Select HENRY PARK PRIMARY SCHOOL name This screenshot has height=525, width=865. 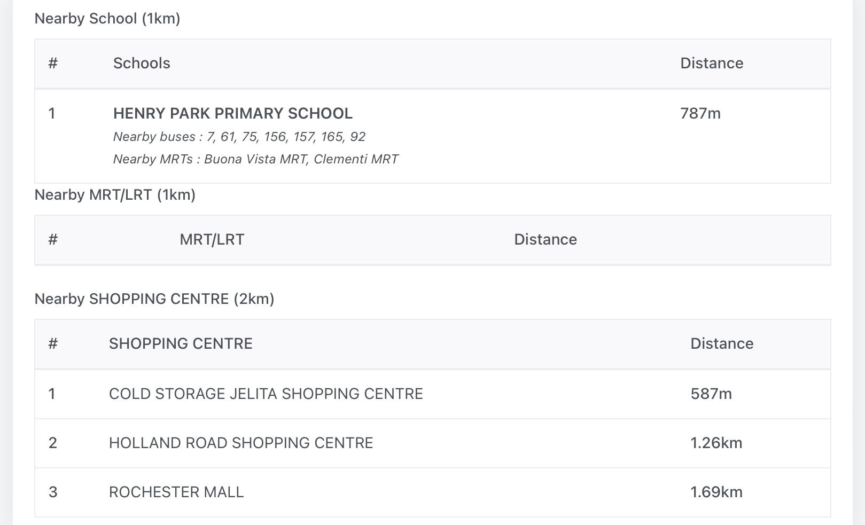pos(232,114)
